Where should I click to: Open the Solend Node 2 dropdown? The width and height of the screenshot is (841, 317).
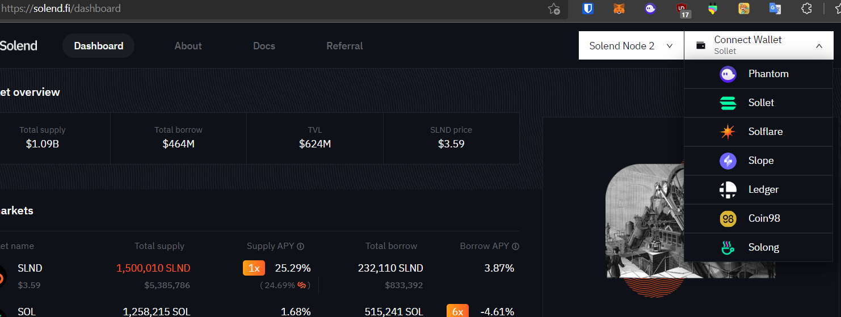click(x=631, y=45)
